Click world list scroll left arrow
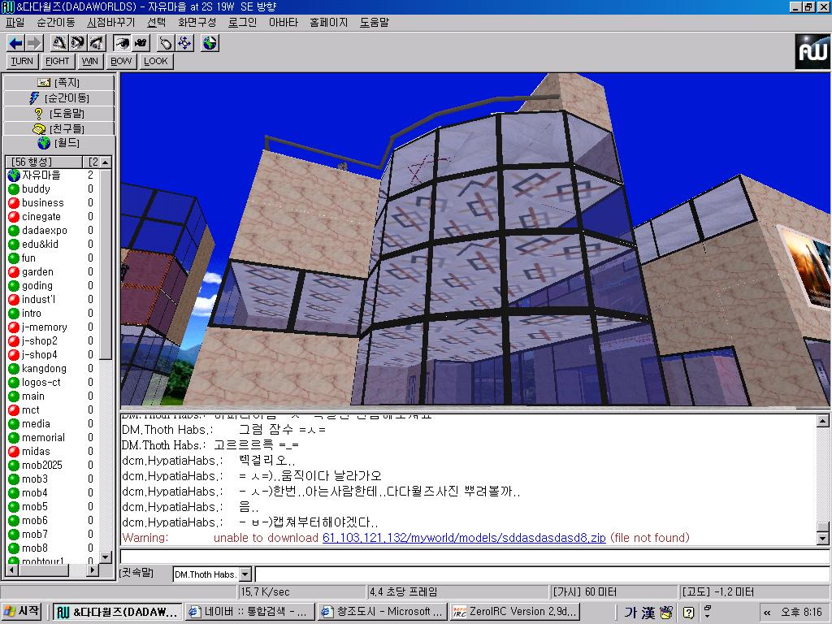832x624 pixels. (x=11, y=570)
